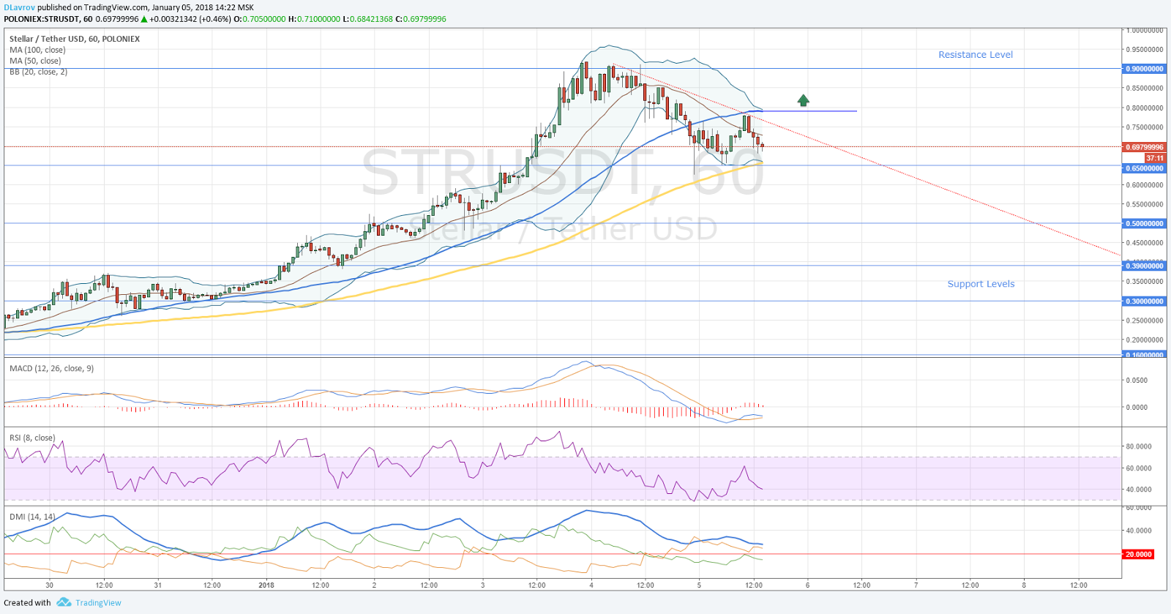Select the 0.50000000 support price tag
The image size is (1171, 614).
coord(1144,224)
